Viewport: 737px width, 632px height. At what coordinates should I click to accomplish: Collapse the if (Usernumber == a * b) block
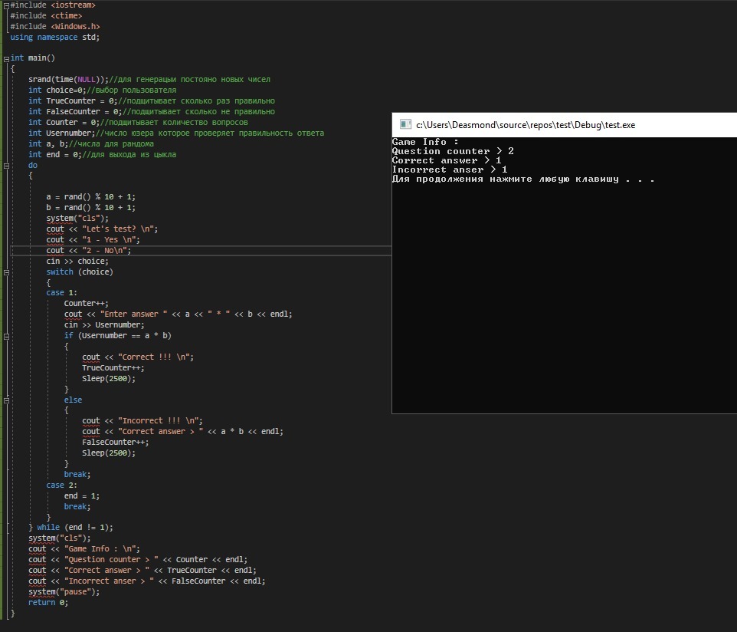point(7,337)
